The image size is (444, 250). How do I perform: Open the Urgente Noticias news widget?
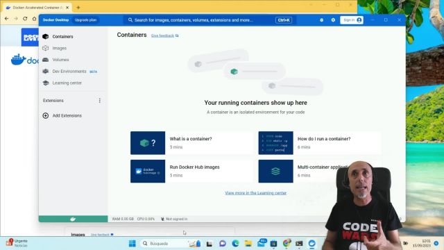pos(17,243)
